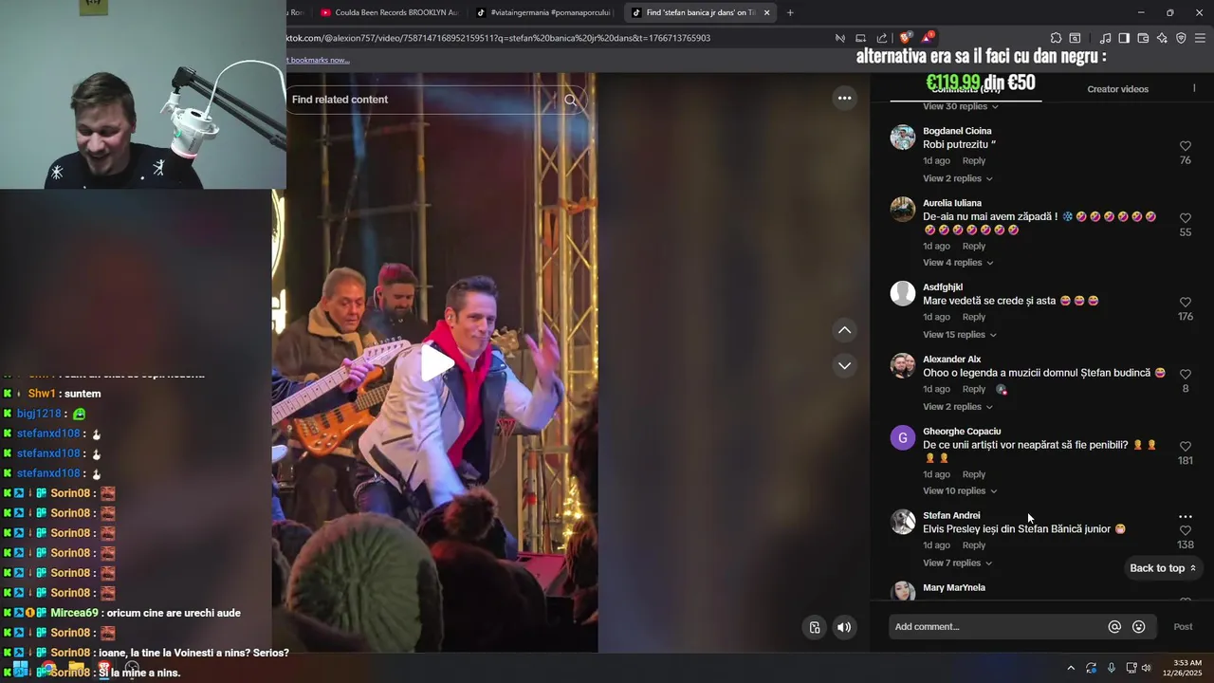Go to the next video arrow
The image size is (1214, 683).
pos(844,365)
